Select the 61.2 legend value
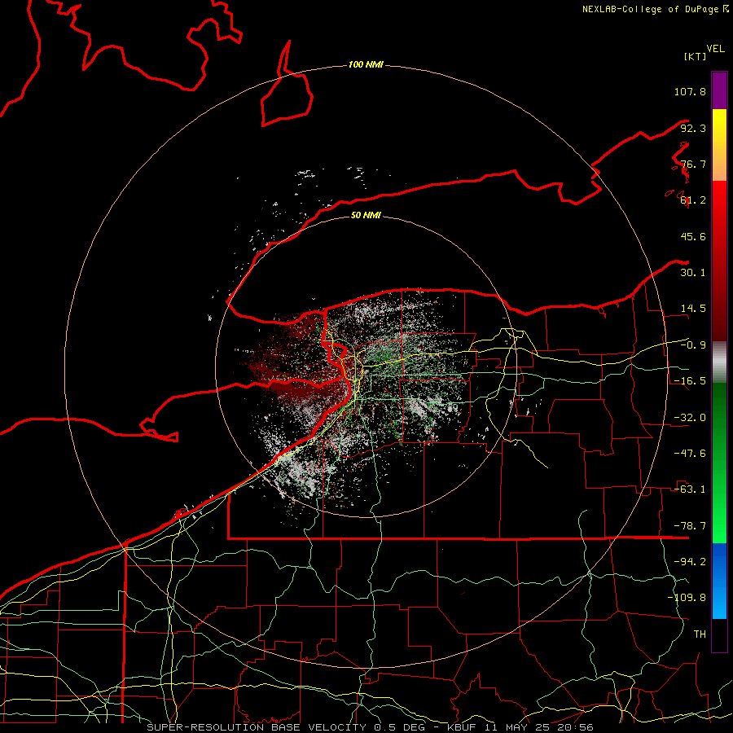 tap(693, 200)
